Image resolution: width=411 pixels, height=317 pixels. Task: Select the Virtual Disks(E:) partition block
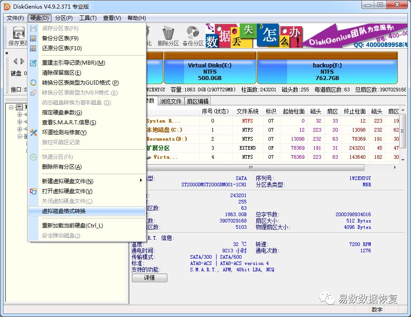click(210, 68)
